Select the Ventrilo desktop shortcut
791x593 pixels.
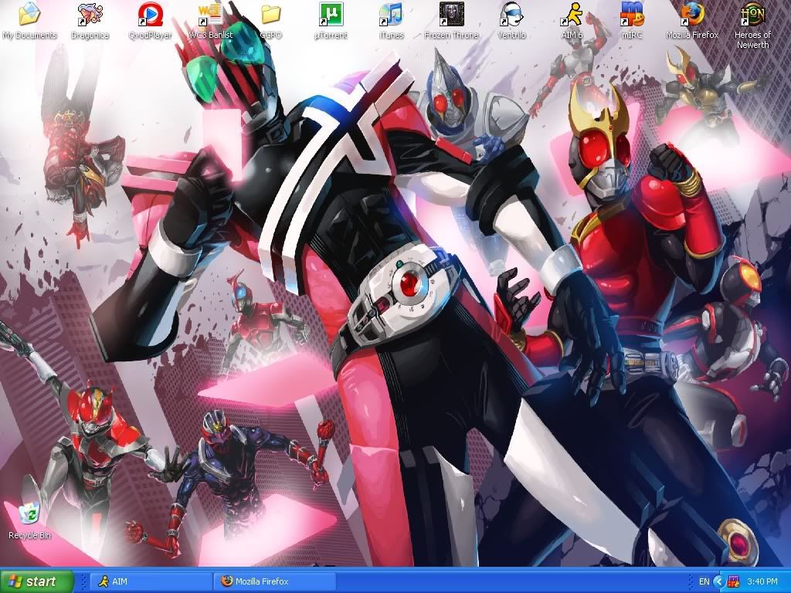click(511, 21)
